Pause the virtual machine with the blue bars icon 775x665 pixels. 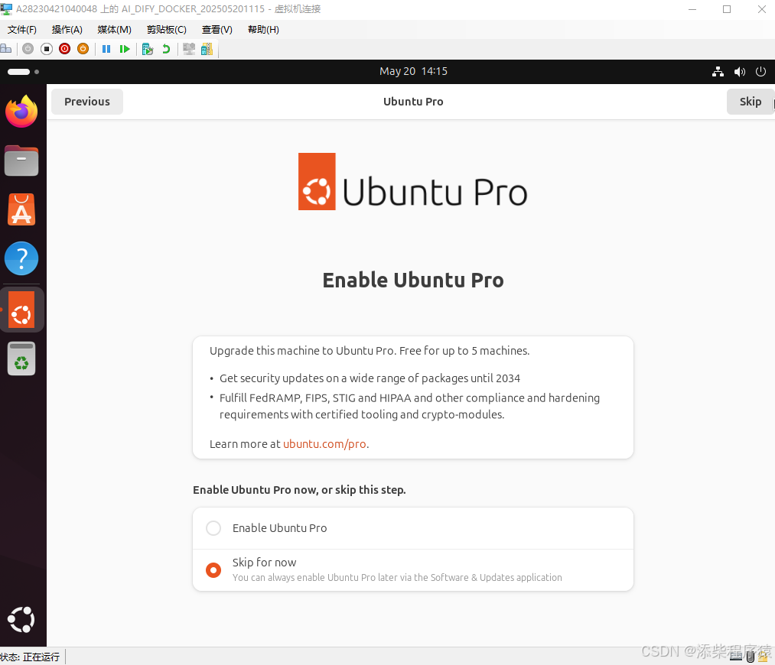coord(106,49)
